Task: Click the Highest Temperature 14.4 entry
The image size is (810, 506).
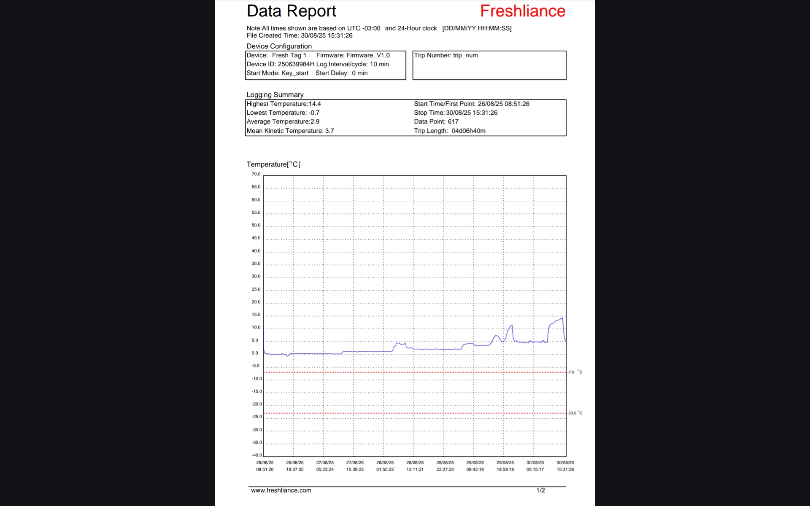Action: [283, 104]
